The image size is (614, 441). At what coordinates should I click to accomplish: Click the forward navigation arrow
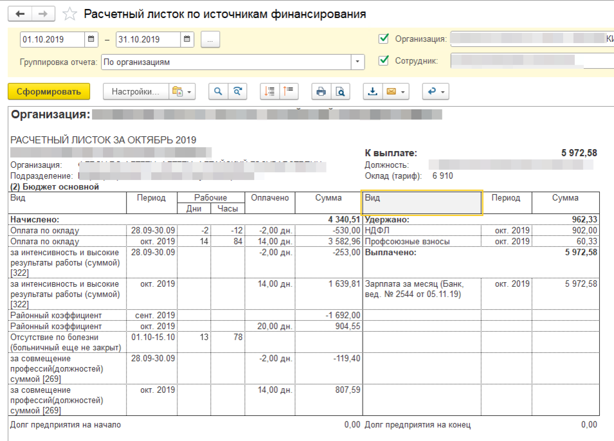(x=43, y=14)
